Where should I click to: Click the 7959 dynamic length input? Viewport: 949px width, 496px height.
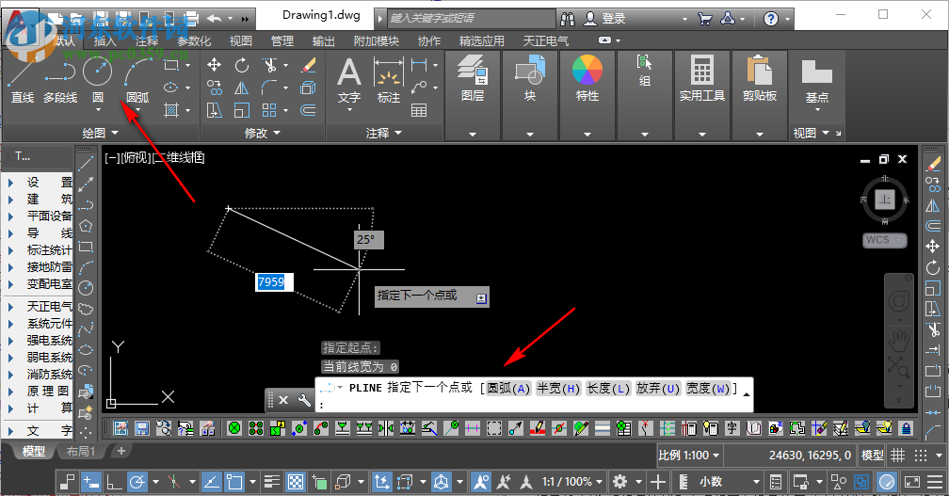coord(274,281)
